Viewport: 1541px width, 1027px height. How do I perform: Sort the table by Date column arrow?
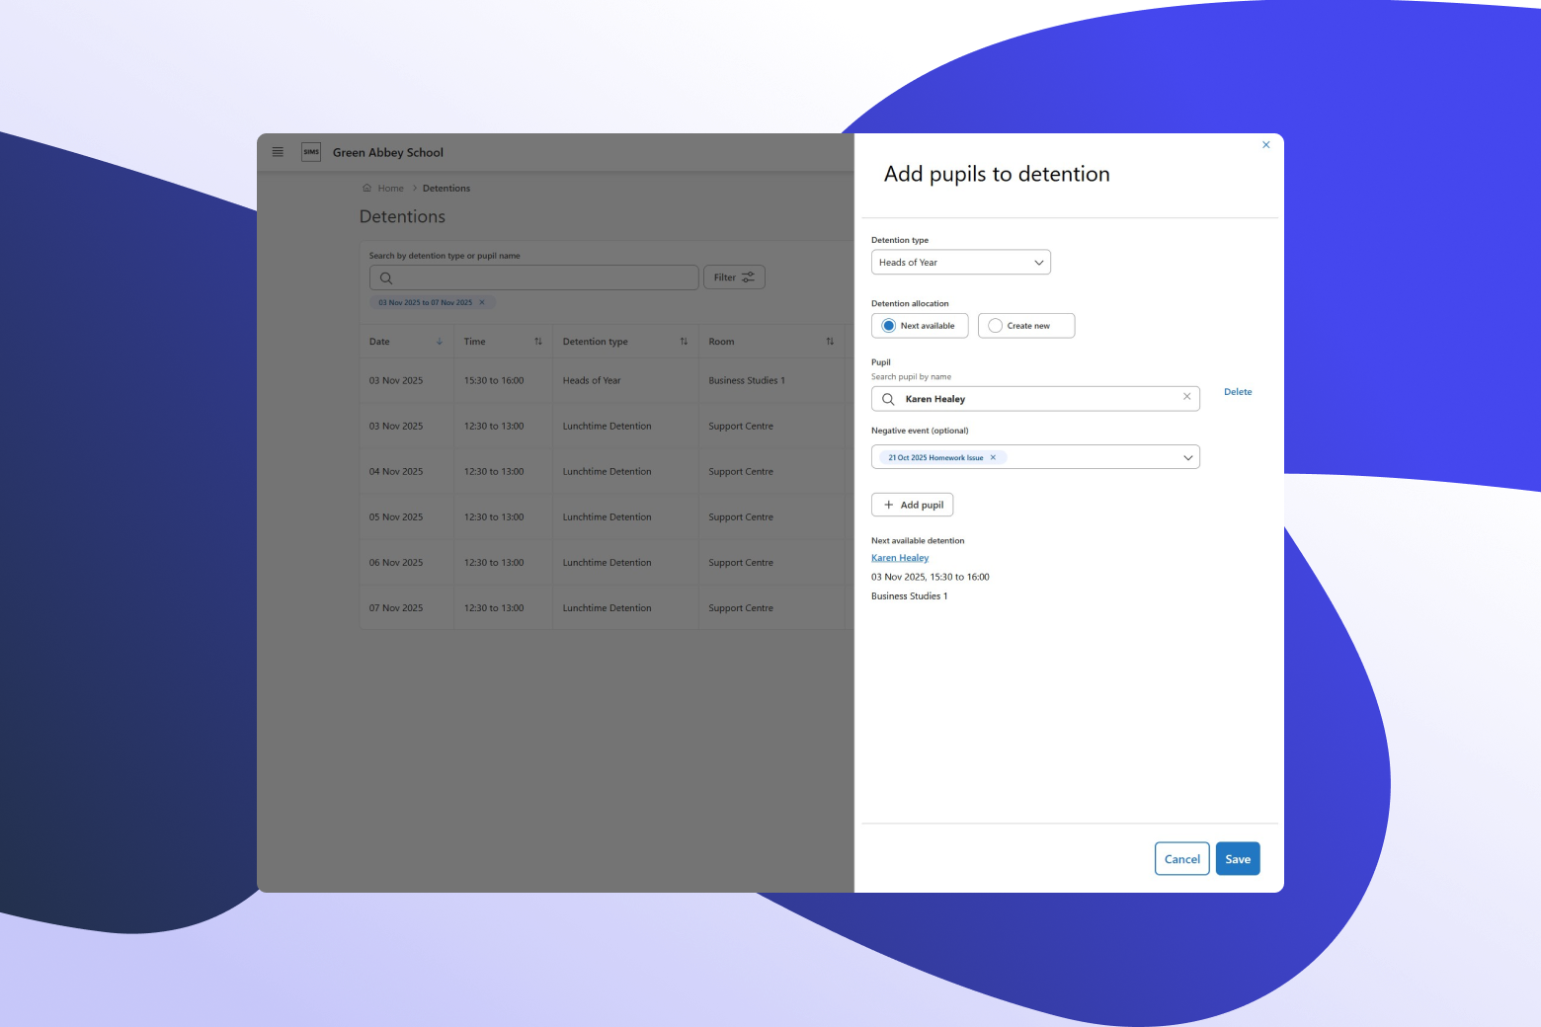439,342
